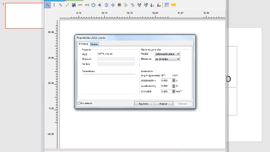The width and height of the screenshot is (270, 152).
Task: Select the point load B tool
Action: [x=159, y=5]
